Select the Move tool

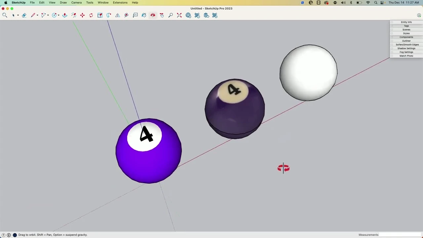82,15
